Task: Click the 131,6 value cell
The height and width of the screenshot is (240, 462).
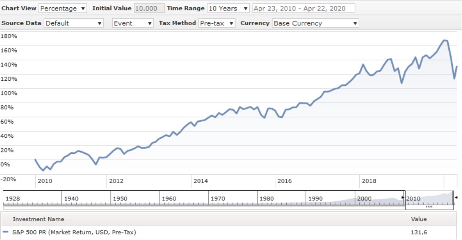Action: 419,232
